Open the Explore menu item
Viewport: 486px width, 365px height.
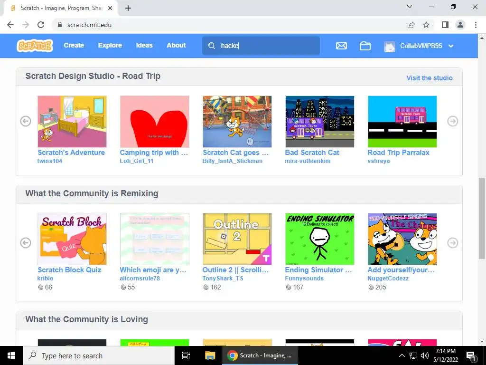click(110, 45)
